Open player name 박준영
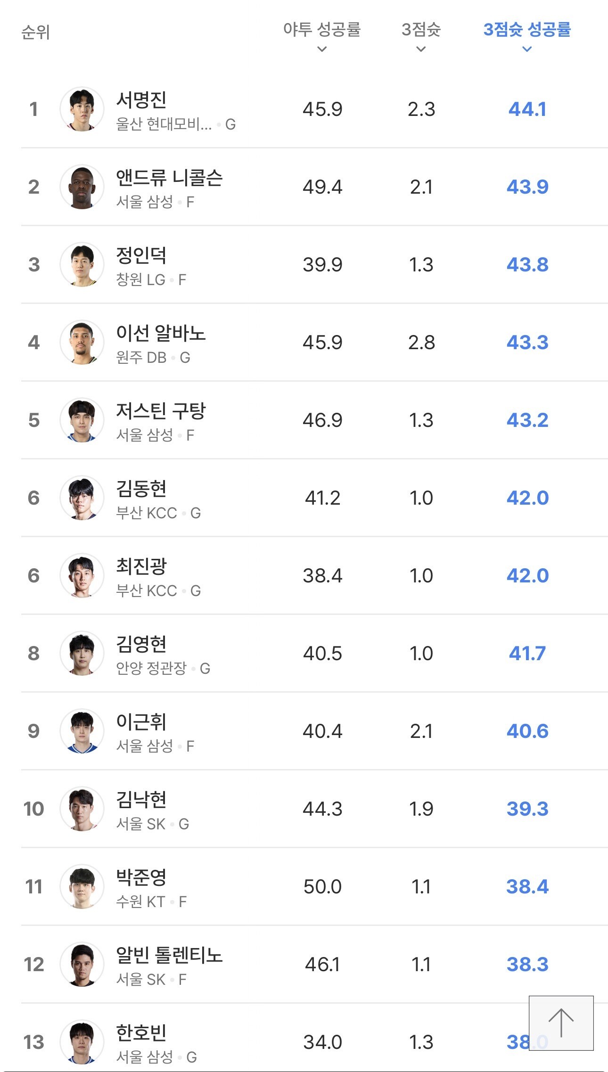 pyautogui.click(x=141, y=877)
